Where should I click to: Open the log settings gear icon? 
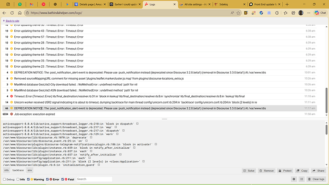pos(294,179)
